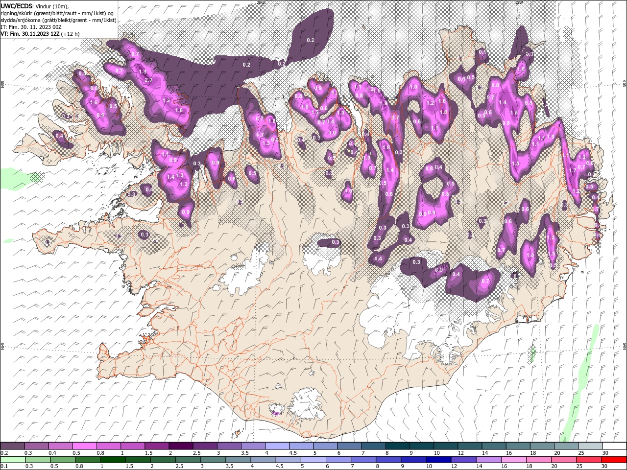This screenshot has width=627, height=470.
Task: Select the 0.1 pale green swatch in the lower legend
Action: [13, 460]
